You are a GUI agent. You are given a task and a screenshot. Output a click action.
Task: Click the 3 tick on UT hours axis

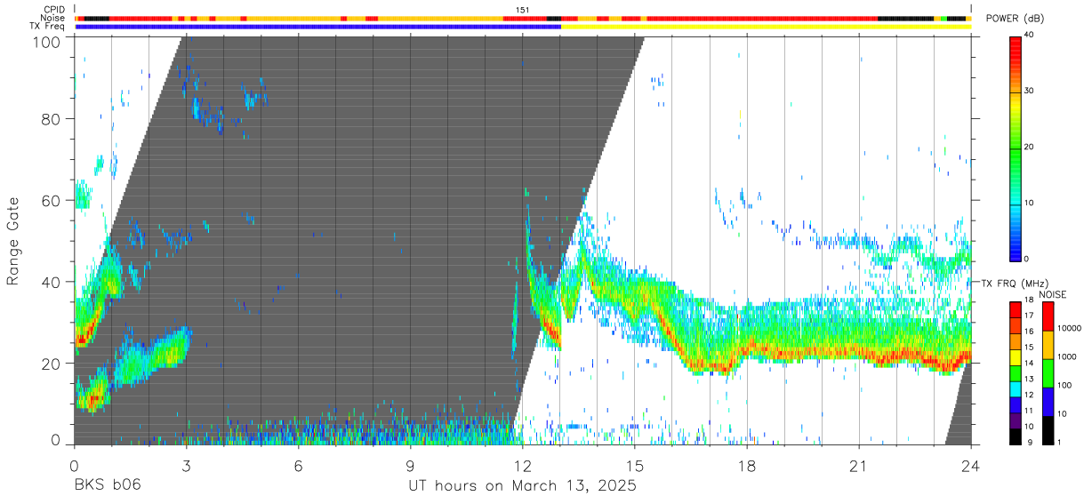186,465
